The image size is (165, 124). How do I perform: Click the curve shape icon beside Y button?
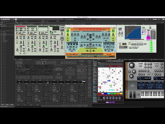44,63
